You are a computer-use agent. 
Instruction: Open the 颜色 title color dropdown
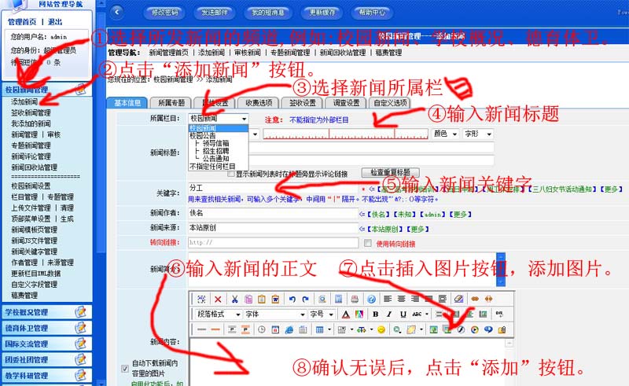446,134
